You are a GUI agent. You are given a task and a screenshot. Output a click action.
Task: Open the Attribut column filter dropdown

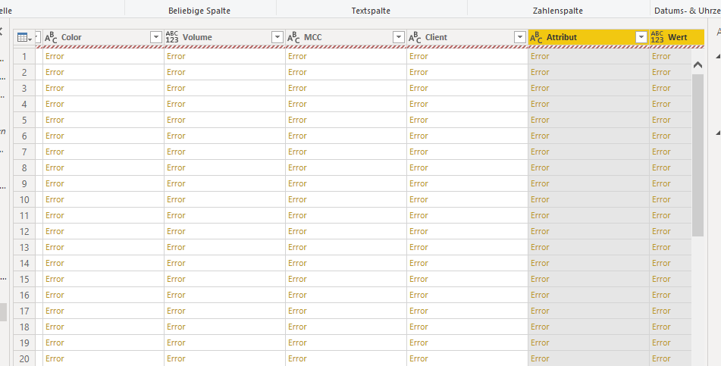pyautogui.click(x=641, y=37)
